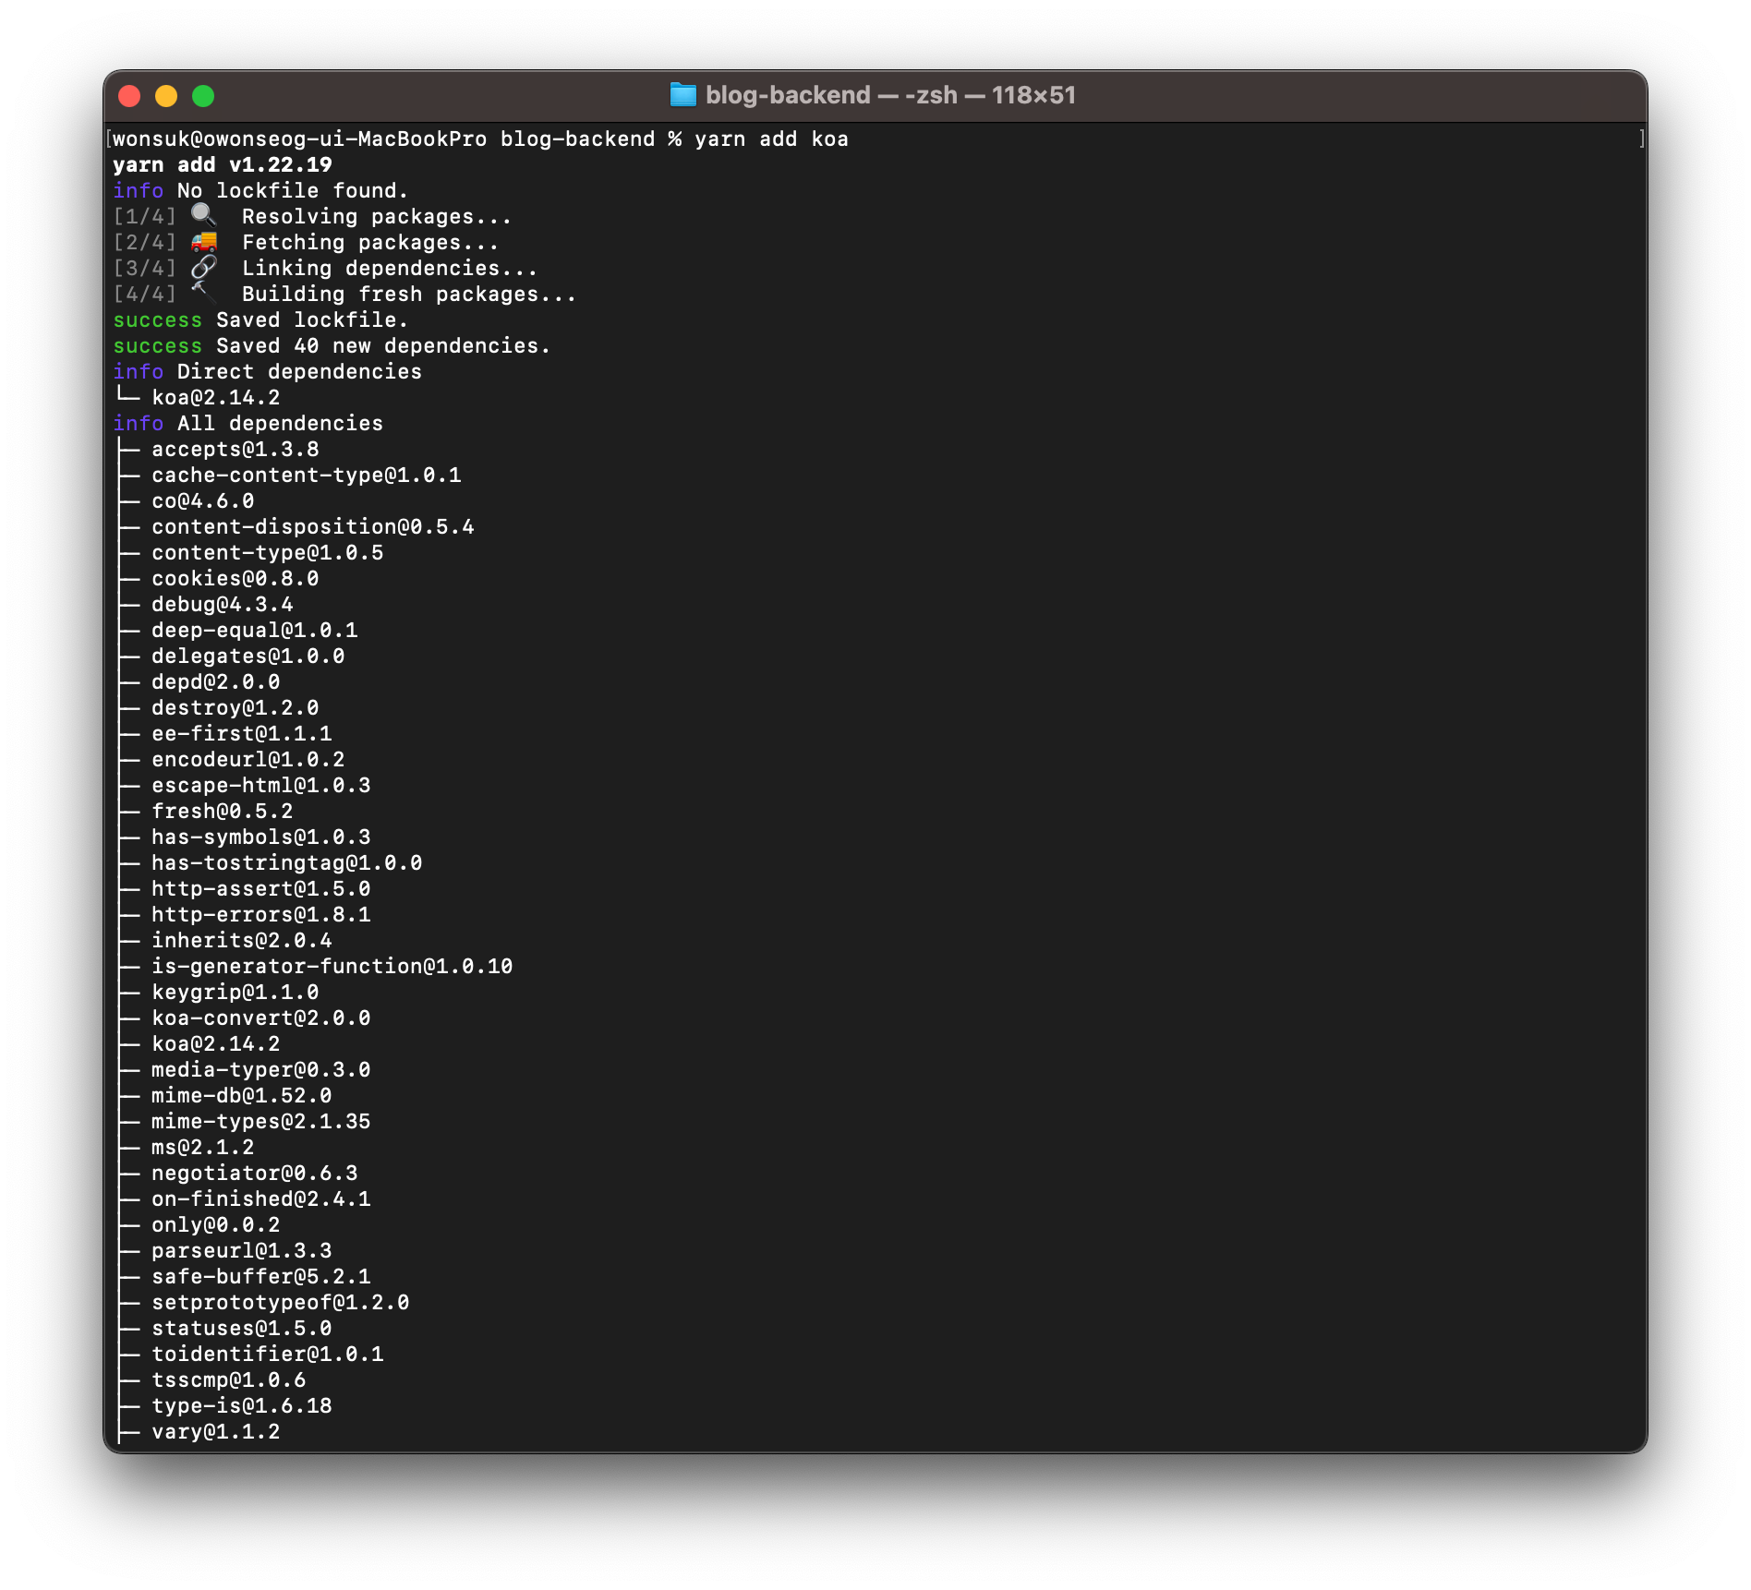Click the red close window button
Viewport: 1751px width, 1590px height.
pos(129,96)
